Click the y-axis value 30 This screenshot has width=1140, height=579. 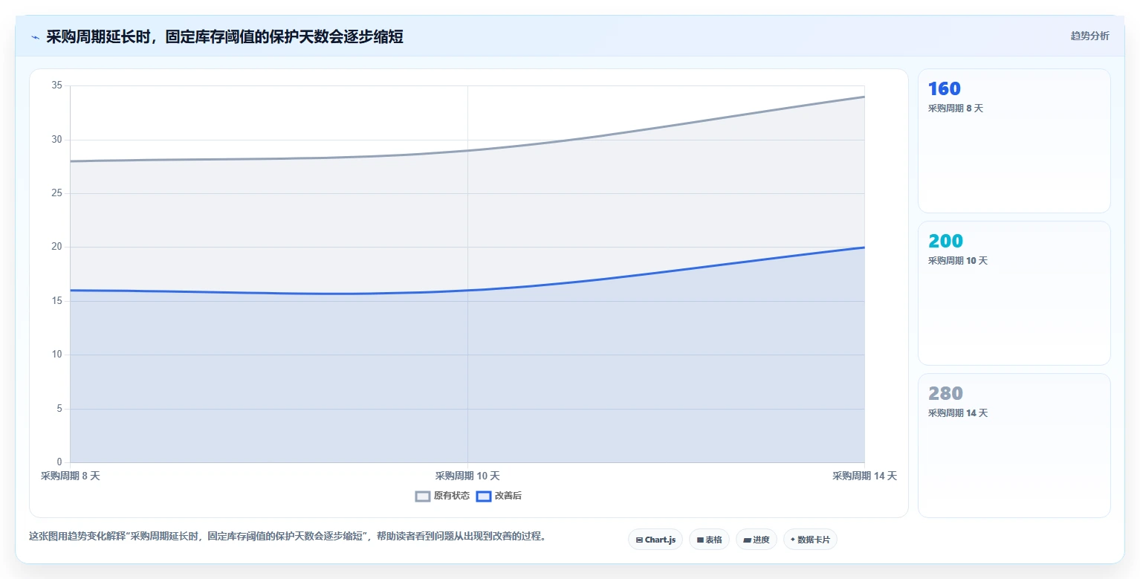(x=57, y=140)
